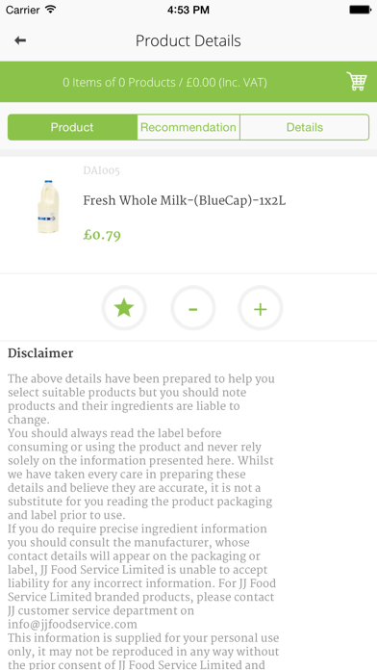
Task: Open the Details tab
Action: (x=305, y=127)
